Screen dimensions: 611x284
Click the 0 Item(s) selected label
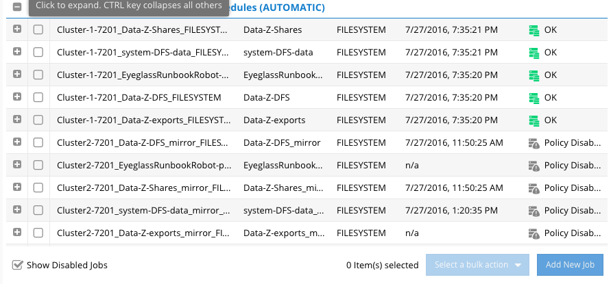tap(382, 266)
